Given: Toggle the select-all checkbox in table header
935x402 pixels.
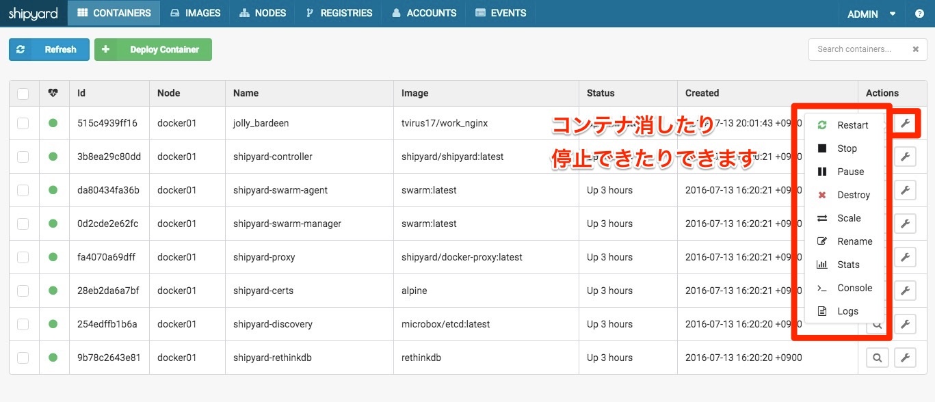Looking at the screenshot, I should coord(23,94).
